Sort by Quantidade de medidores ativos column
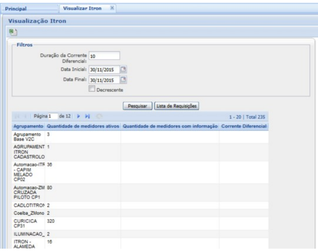 click(x=83, y=126)
